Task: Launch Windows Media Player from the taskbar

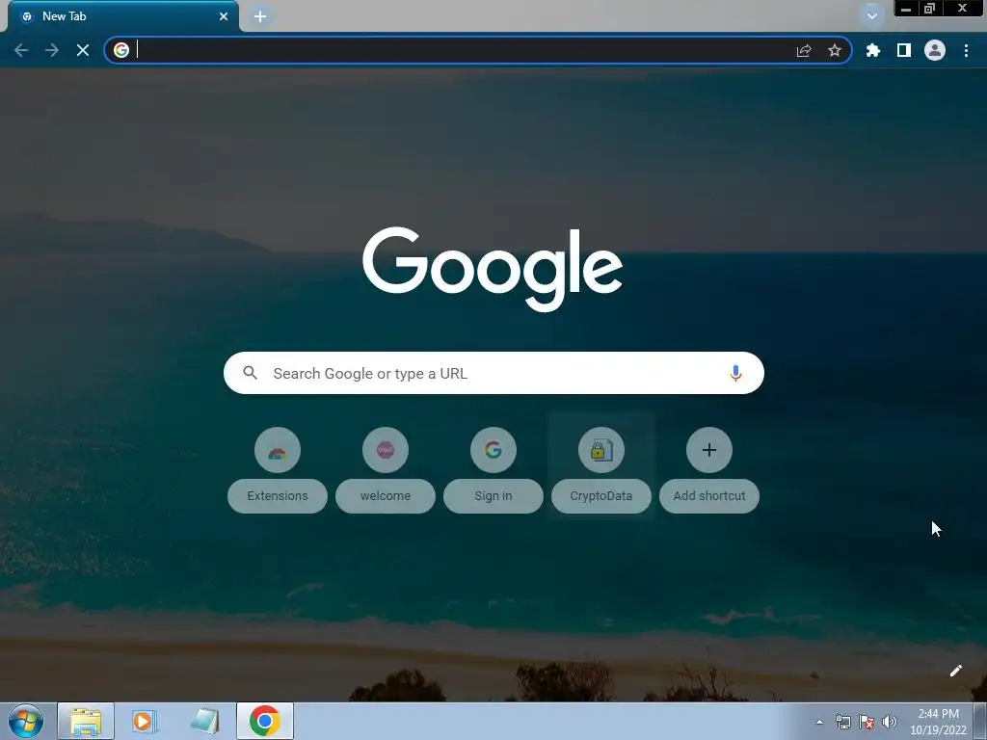Action: [x=145, y=721]
